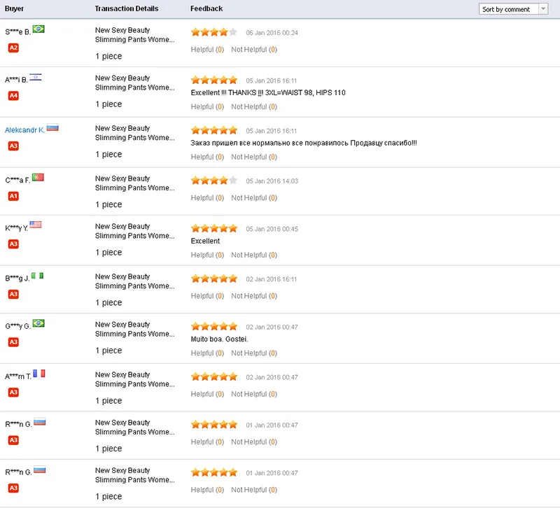Click the Buyer column header
The image size is (560, 508).
[x=14, y=8]
